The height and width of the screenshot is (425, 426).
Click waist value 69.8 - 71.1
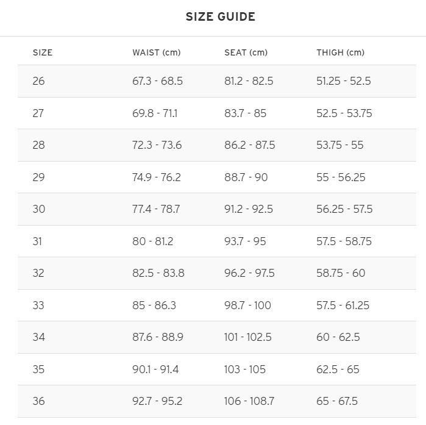(155, 113)
